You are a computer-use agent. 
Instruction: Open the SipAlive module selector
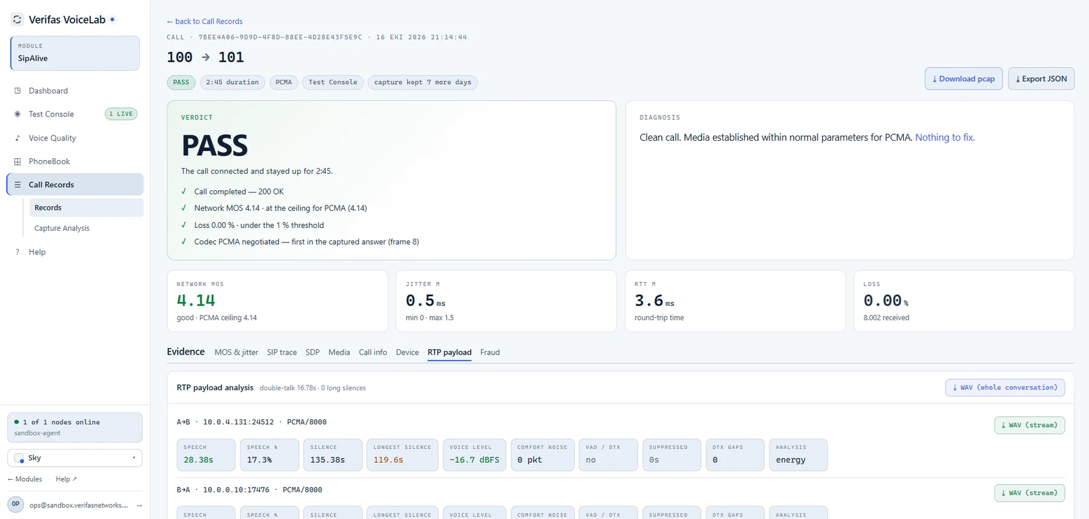point(75,53)
